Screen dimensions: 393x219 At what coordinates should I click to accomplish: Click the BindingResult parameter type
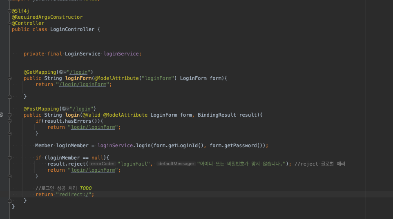tap(217, 115)
